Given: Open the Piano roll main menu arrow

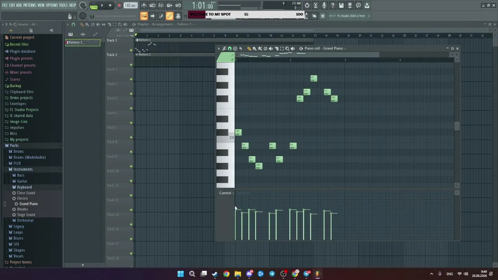Looking at the screenshot, I should tap(219, 49).
